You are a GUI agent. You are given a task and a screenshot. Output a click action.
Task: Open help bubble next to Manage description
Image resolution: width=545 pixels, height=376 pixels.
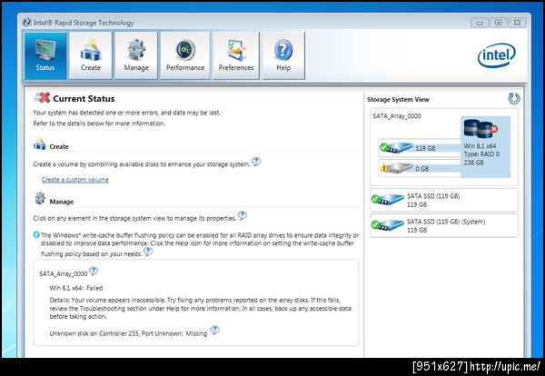click(x=243, y=215)
